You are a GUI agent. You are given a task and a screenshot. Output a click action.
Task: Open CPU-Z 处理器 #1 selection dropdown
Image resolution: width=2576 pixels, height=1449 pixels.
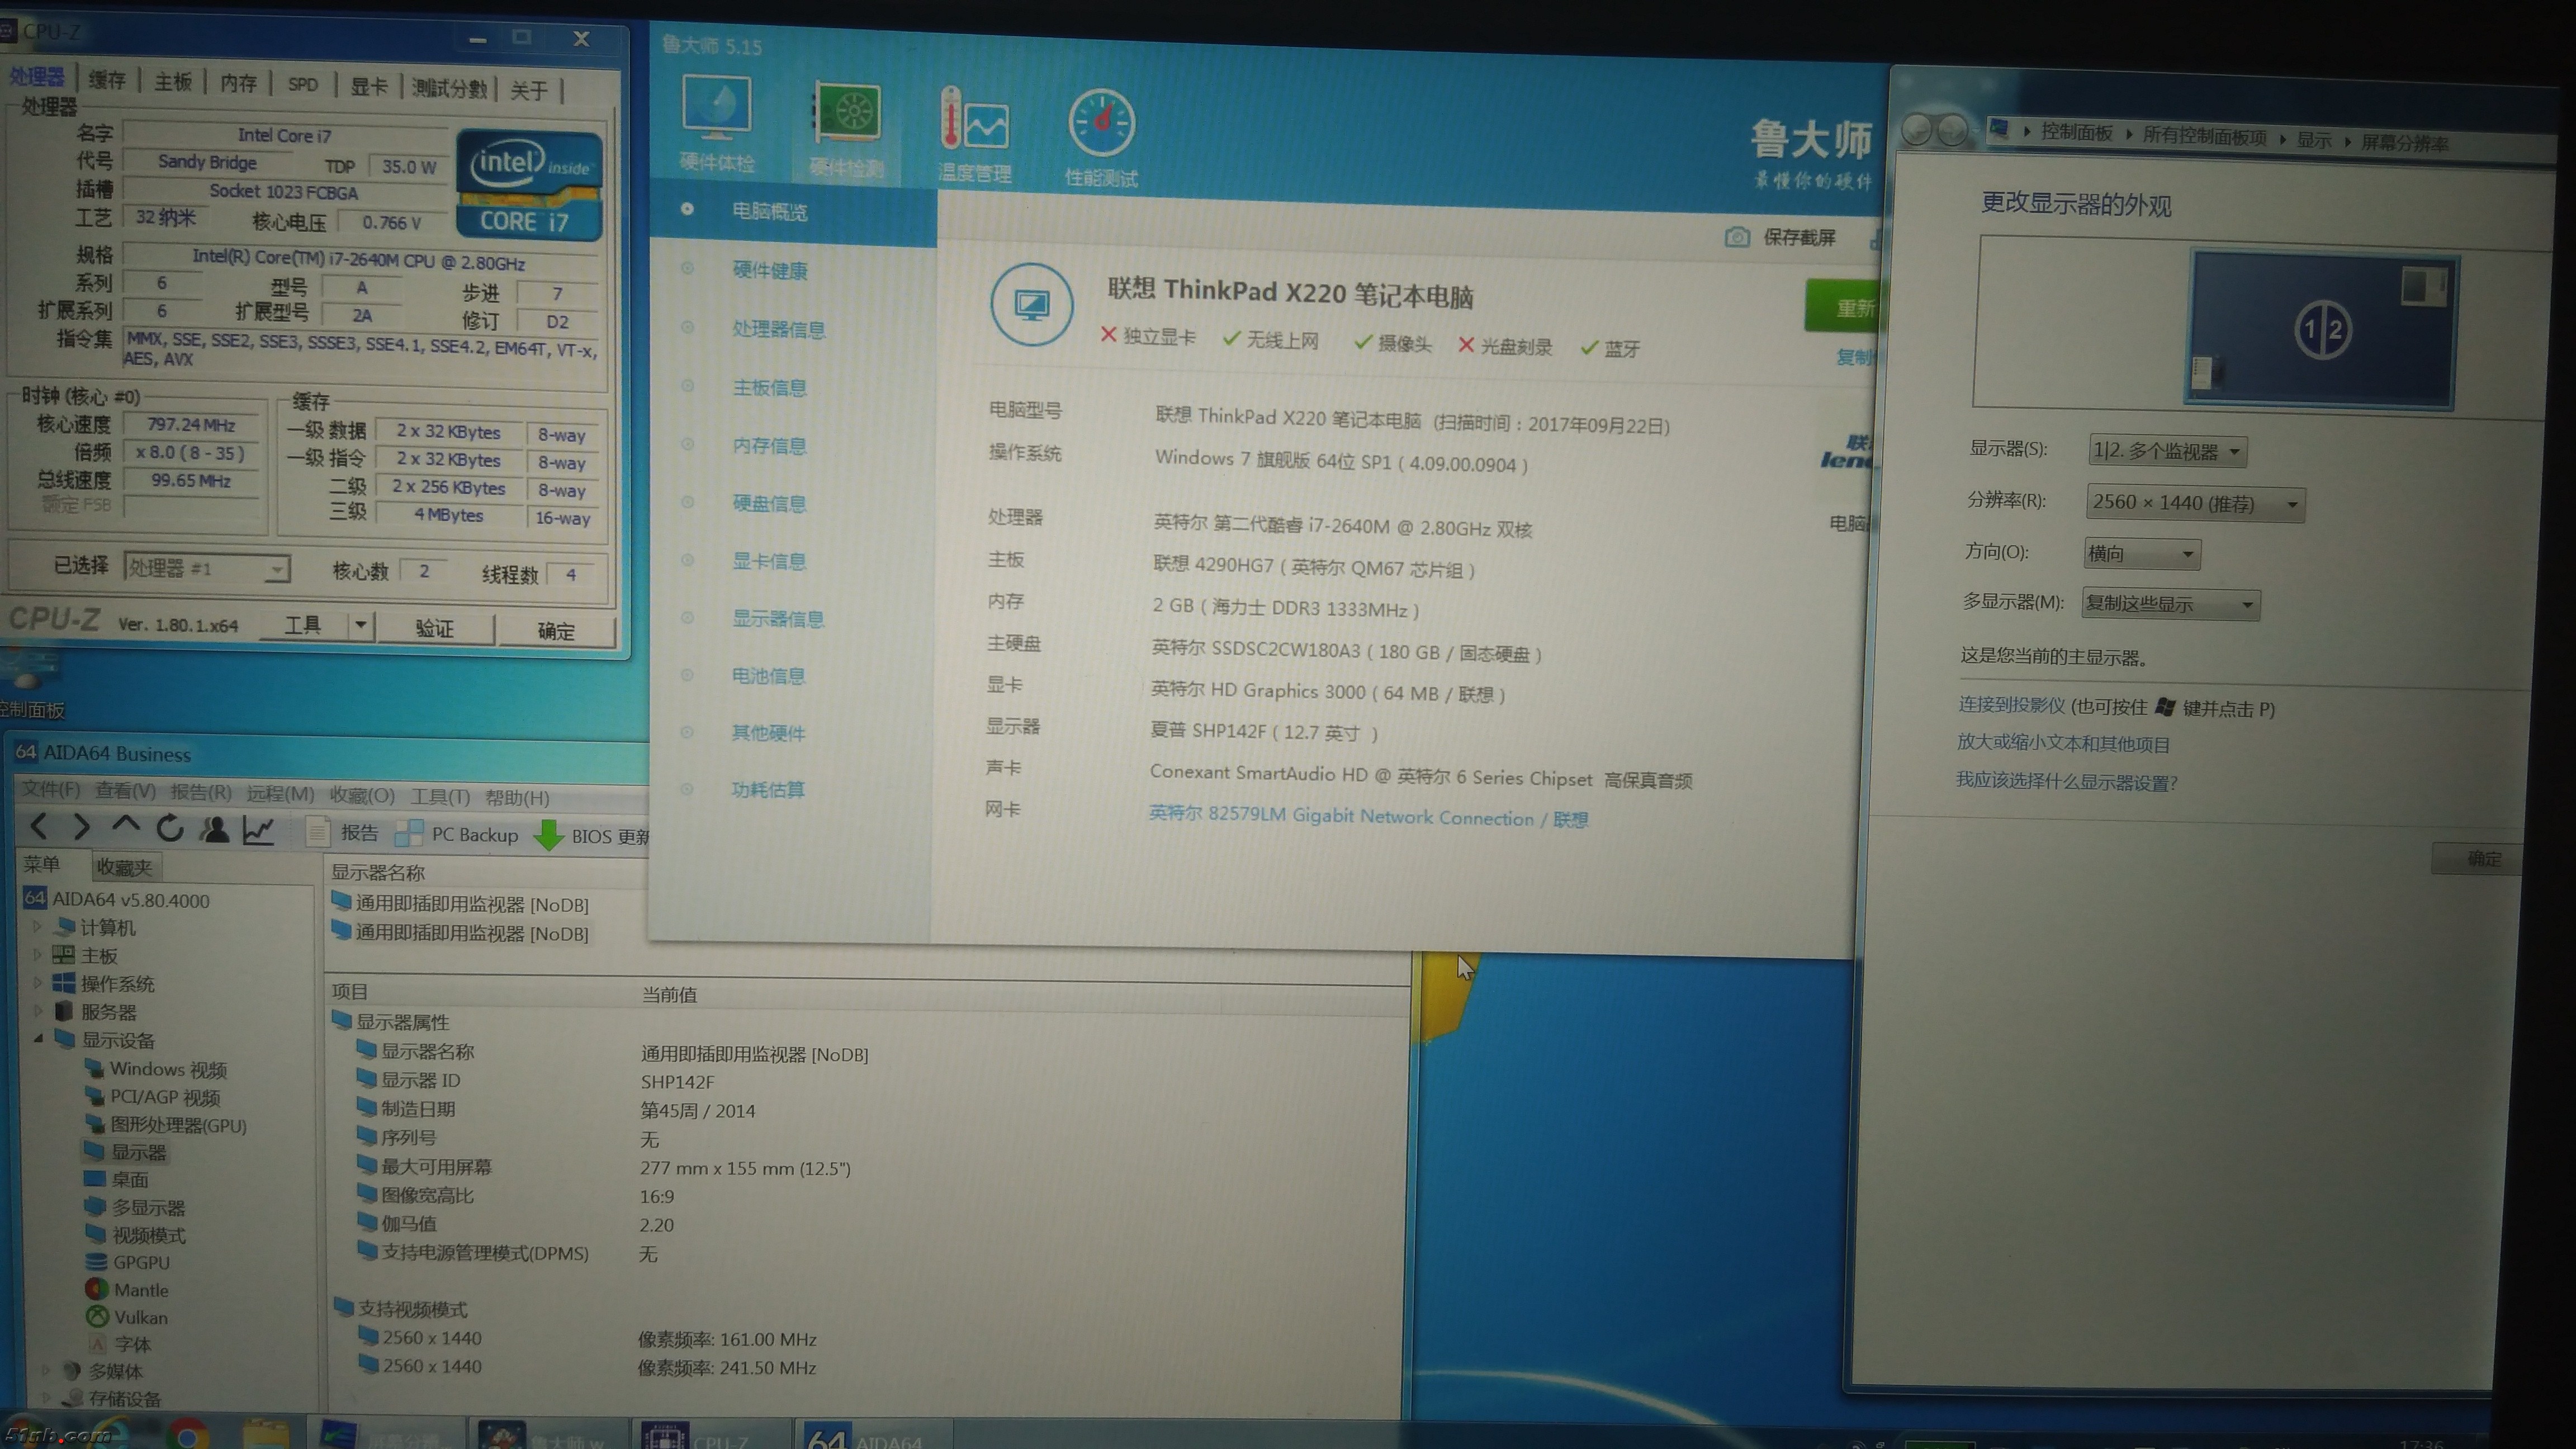pos(207,568)
